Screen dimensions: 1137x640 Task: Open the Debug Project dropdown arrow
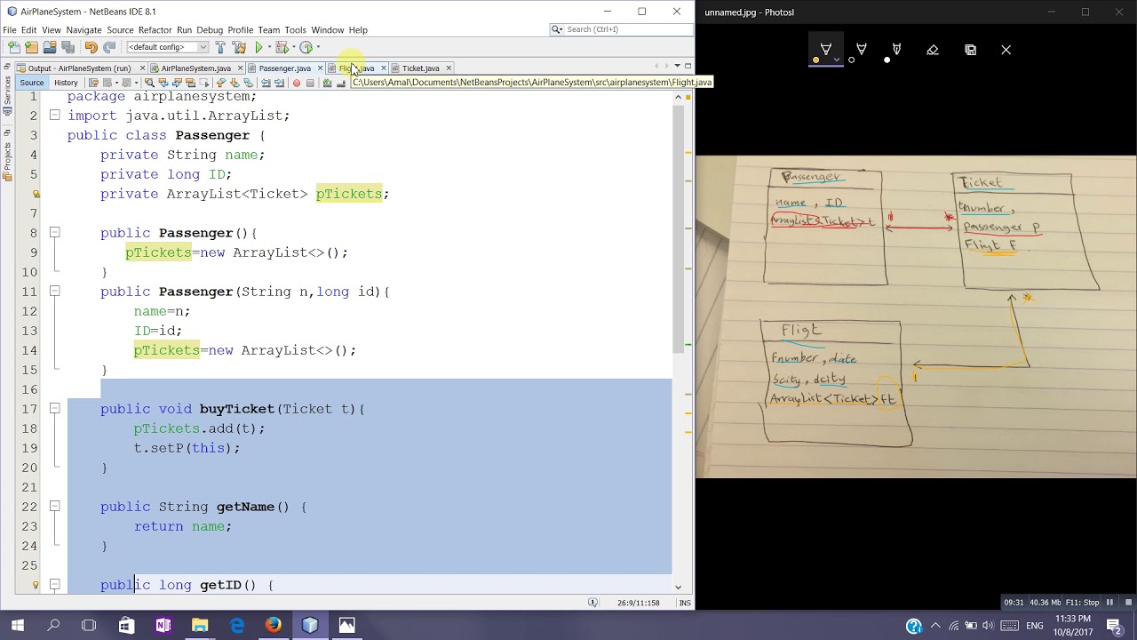point(294,47)
